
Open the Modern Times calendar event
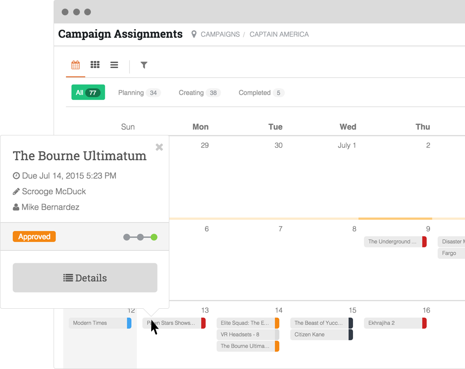tap(98, 323)
